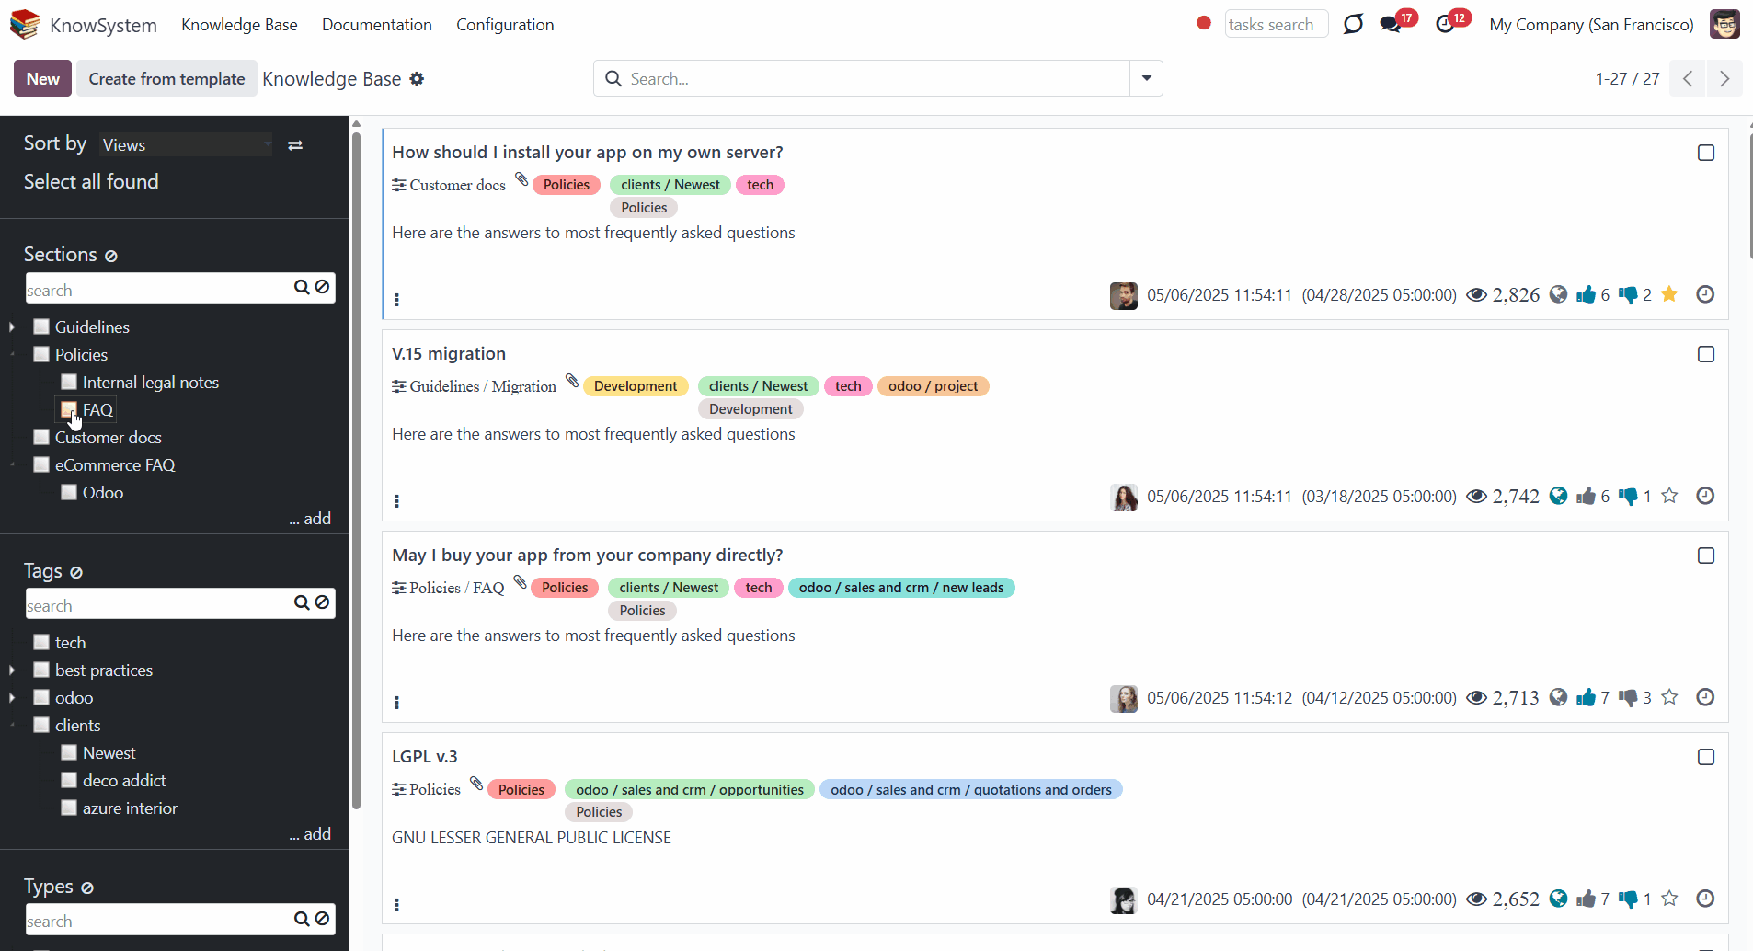
Task: Click Select all found
Action: [x=91, y=182]
